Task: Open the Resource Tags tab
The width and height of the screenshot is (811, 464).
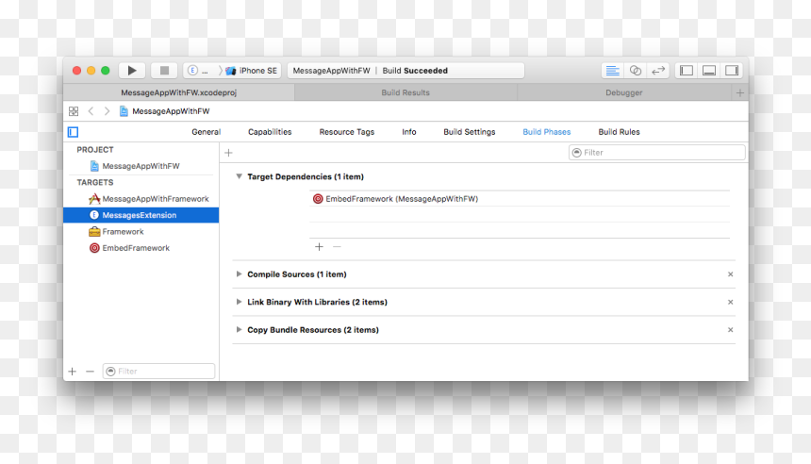Action: (x=346, y=132)
